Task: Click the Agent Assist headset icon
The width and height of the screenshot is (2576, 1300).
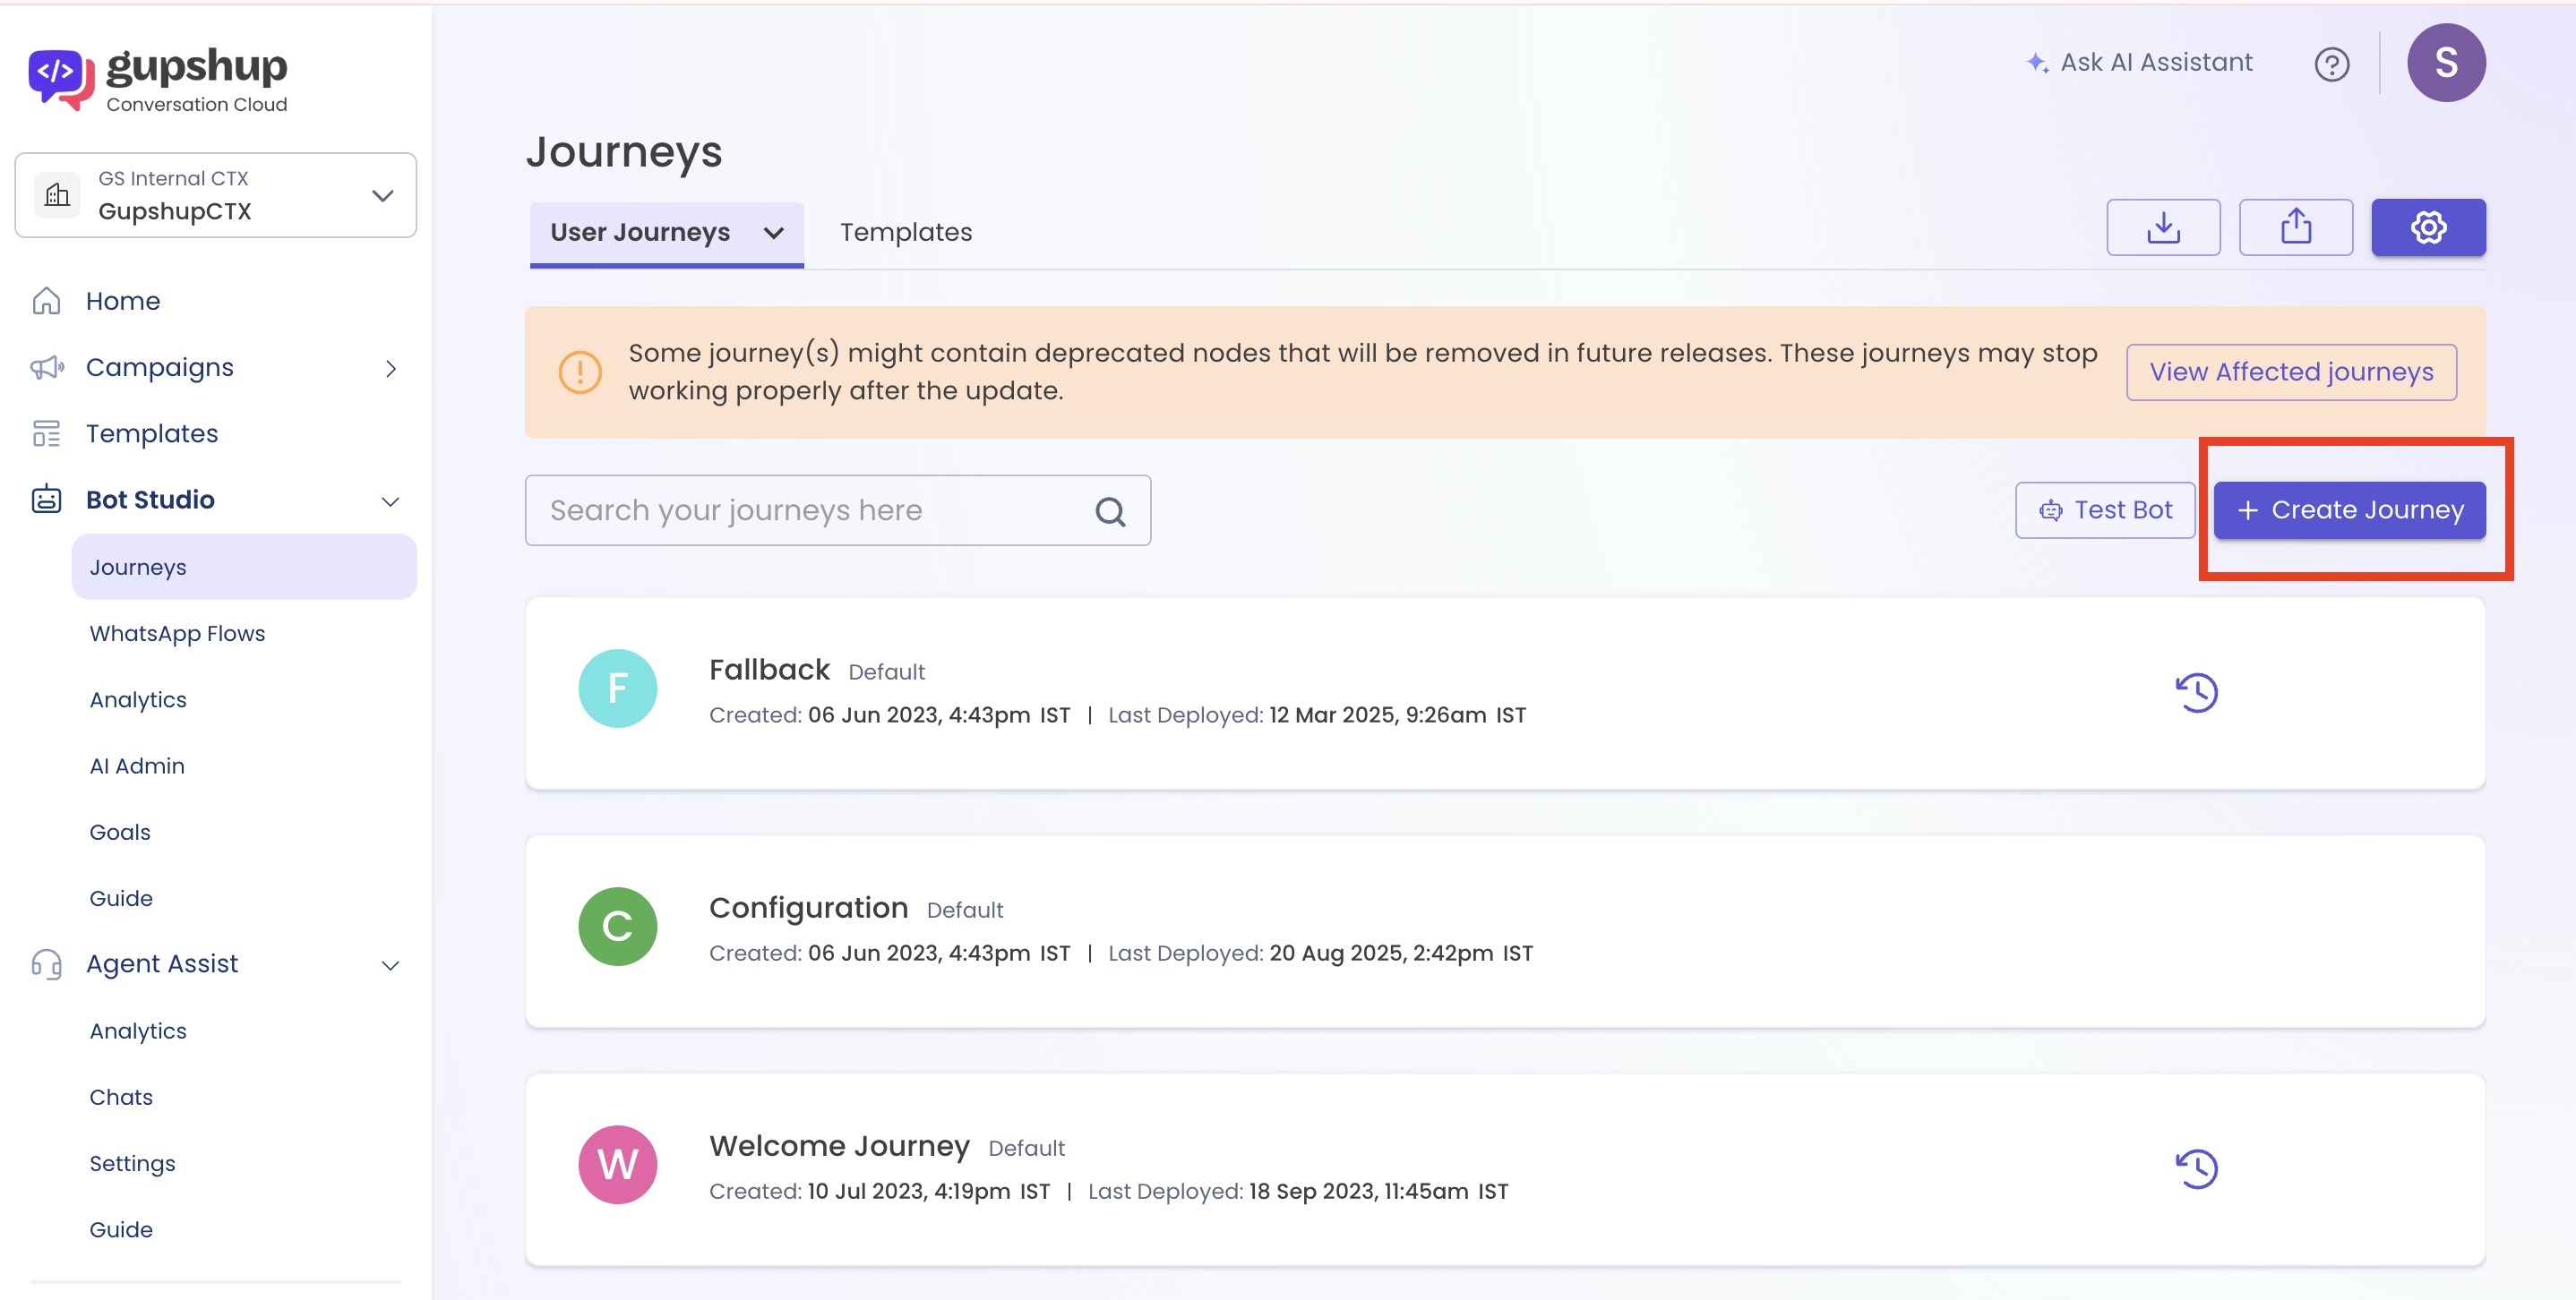Action: pyautogui.click(x=46, y=964)
